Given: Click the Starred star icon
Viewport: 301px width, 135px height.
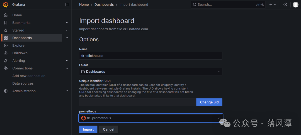Looking at the screenshot, I should click(x=6, y=30).
